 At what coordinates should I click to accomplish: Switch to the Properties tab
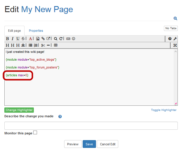pyautogui.click(x=36, y=31)
